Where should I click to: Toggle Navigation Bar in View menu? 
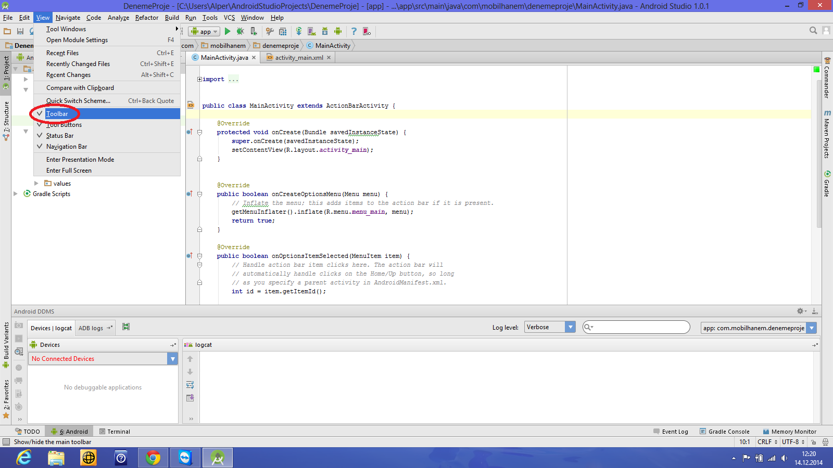click(x=107, y=147)
